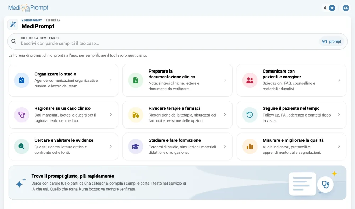Viewport: 355px width, 209px height.
Task: Expand Rivedere terapie e farmaci chevron
Action: [225, 115]
